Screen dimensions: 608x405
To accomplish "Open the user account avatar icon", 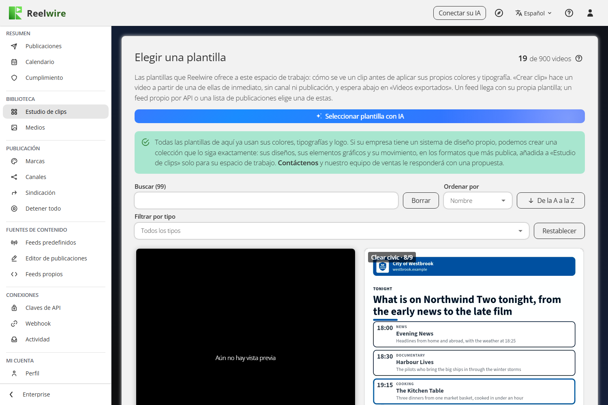I will pyautogui.click(x=590, y=13).
